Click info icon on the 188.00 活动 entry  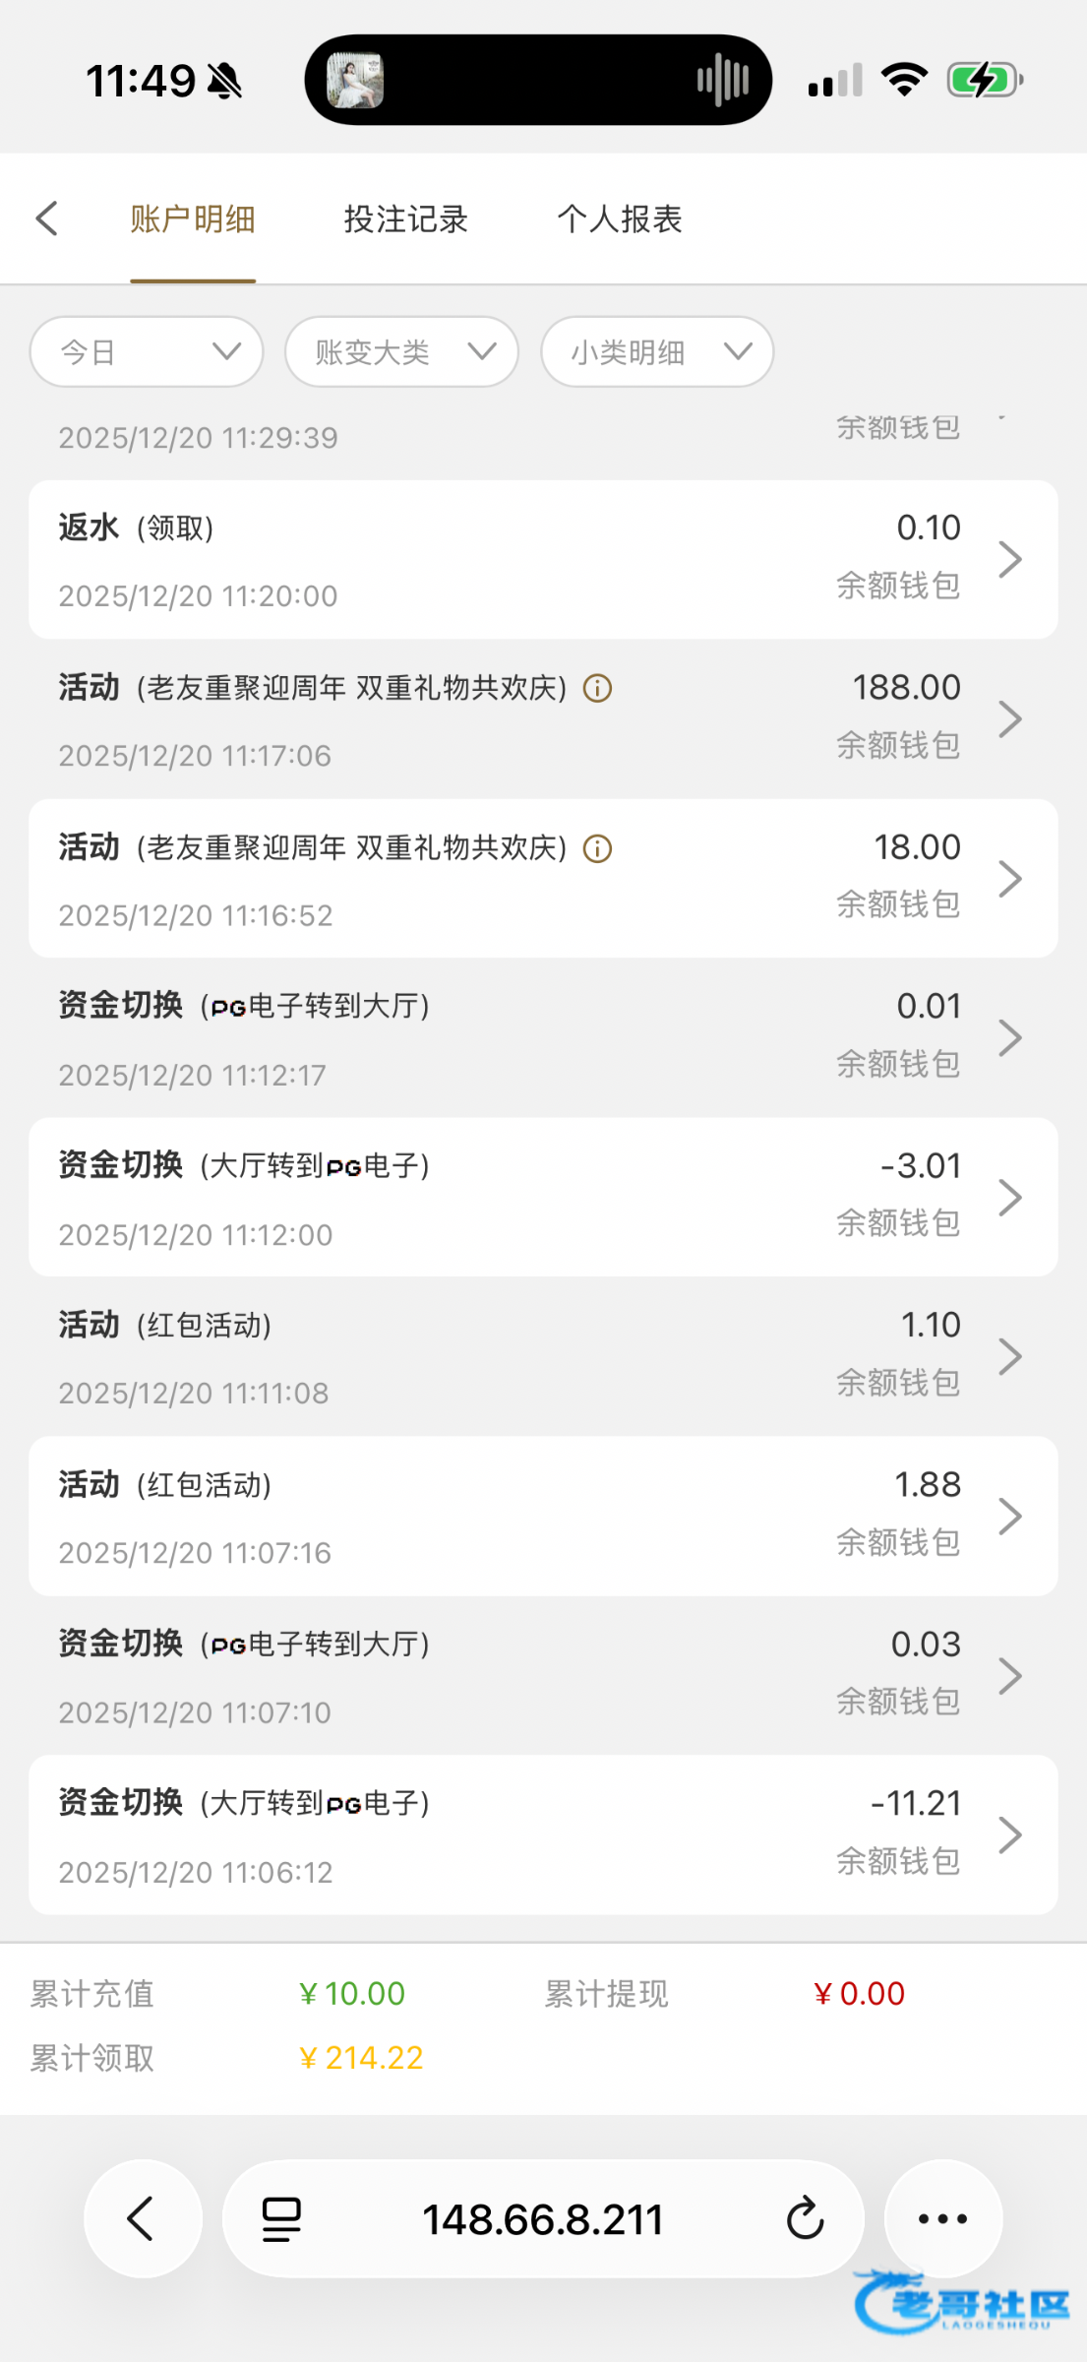(x=597, y=688)
